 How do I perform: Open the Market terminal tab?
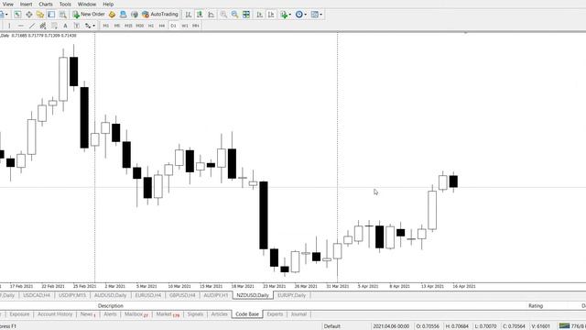[x=168, y=314]
